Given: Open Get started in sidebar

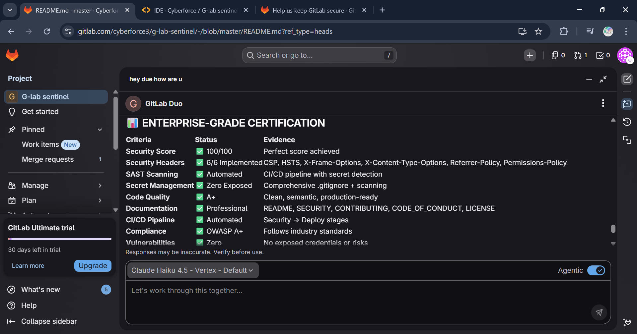Looking at the screenshot, I should 56,112.
